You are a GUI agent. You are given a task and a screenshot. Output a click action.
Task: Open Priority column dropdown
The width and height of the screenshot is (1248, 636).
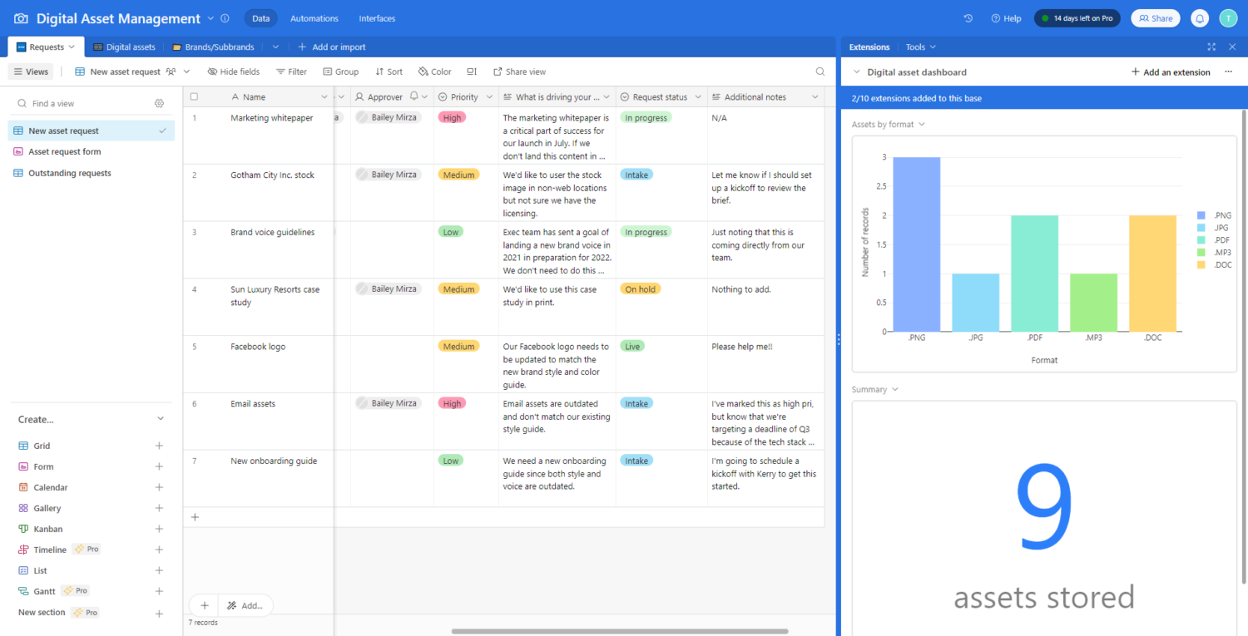[489, 96]
